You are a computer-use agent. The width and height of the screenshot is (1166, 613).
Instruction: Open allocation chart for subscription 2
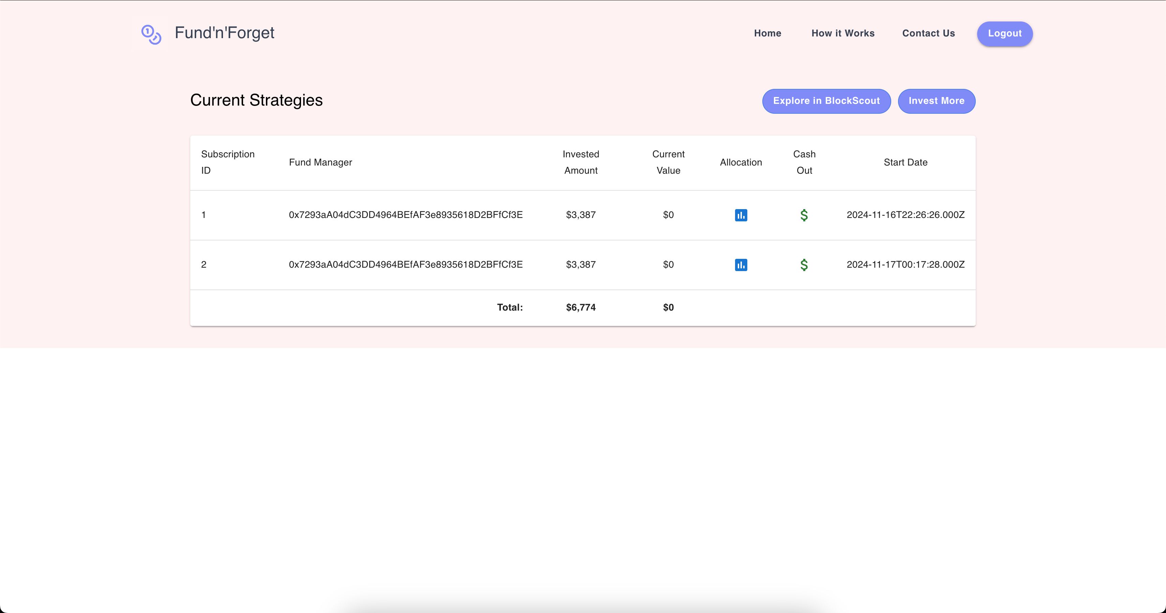(741, 265)
